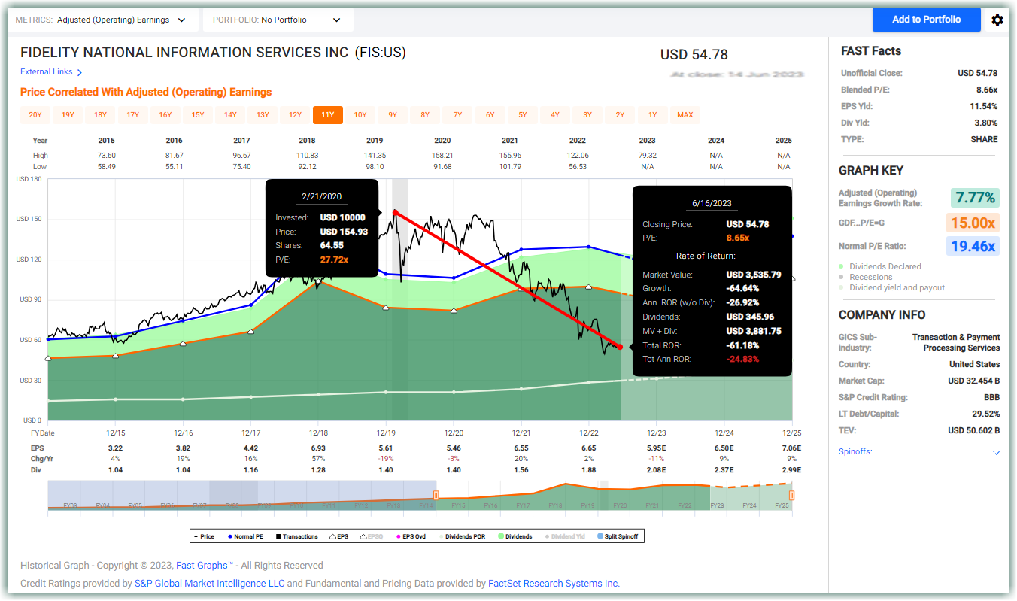Toggle the Split Spinoff legend item
The height and width of the screenshot is (601, 1017).
tap(618, 536)
